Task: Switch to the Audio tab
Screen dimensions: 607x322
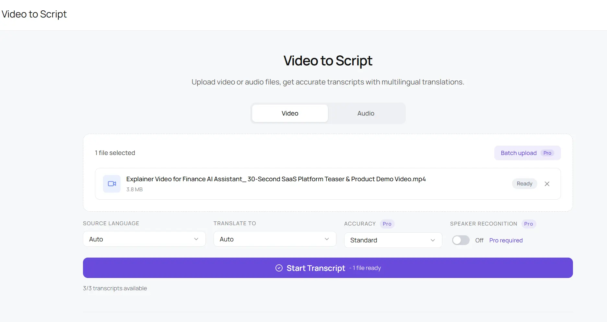Action: 366,113
